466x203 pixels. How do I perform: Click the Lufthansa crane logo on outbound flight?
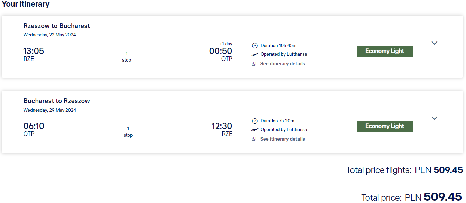click(255, 54)
